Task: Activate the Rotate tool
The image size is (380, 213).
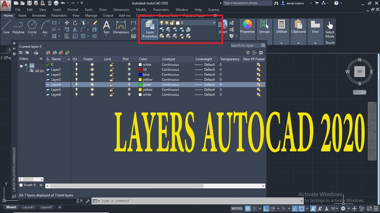Action: [75, 23]
